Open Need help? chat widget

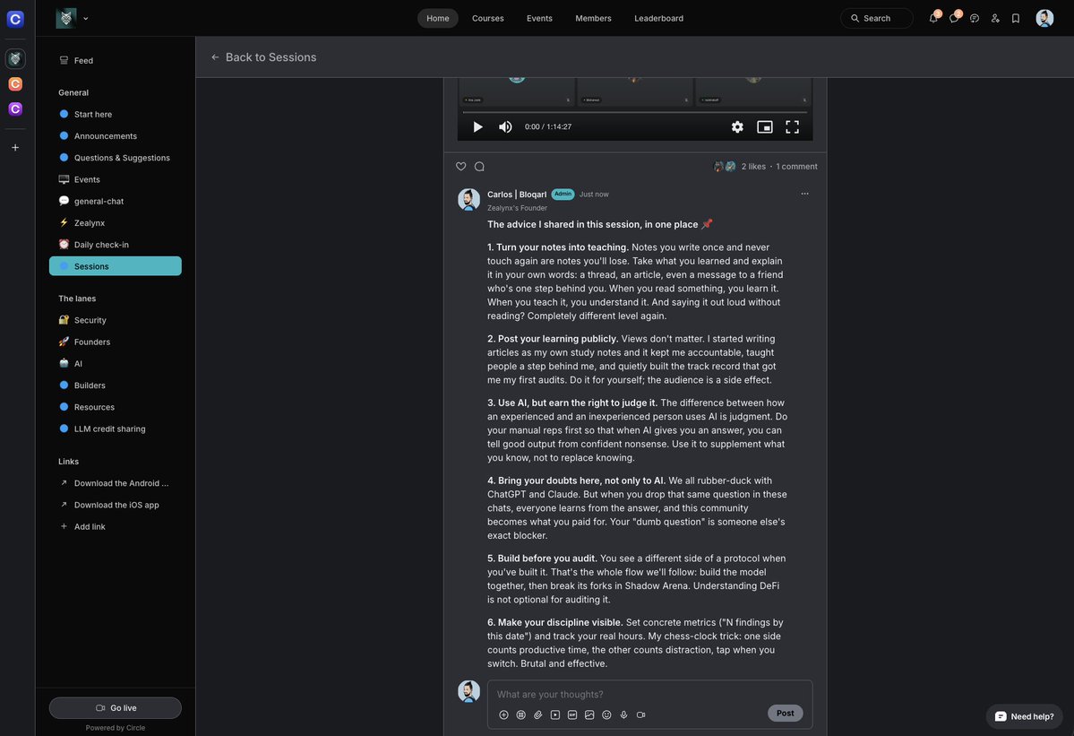click(1024, 716)
